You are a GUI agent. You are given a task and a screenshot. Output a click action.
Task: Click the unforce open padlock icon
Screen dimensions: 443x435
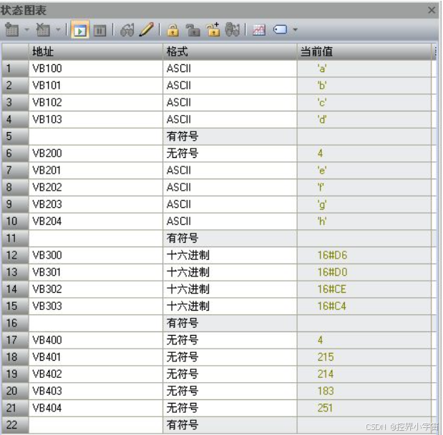193,30
